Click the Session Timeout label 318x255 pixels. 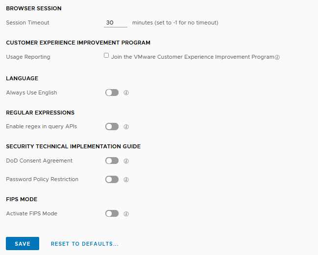pos(27,23)
